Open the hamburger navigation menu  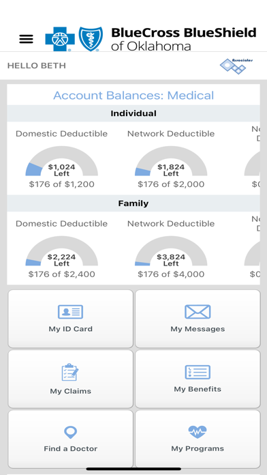27,39
